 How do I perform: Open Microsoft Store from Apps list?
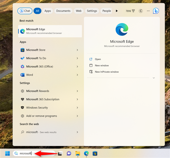pos(50,50)
